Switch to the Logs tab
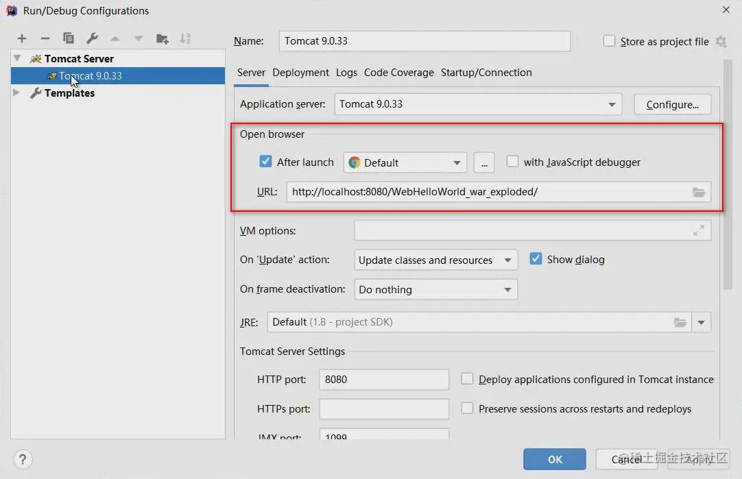This screenshot has width=742, height=479. click(346, 73)
